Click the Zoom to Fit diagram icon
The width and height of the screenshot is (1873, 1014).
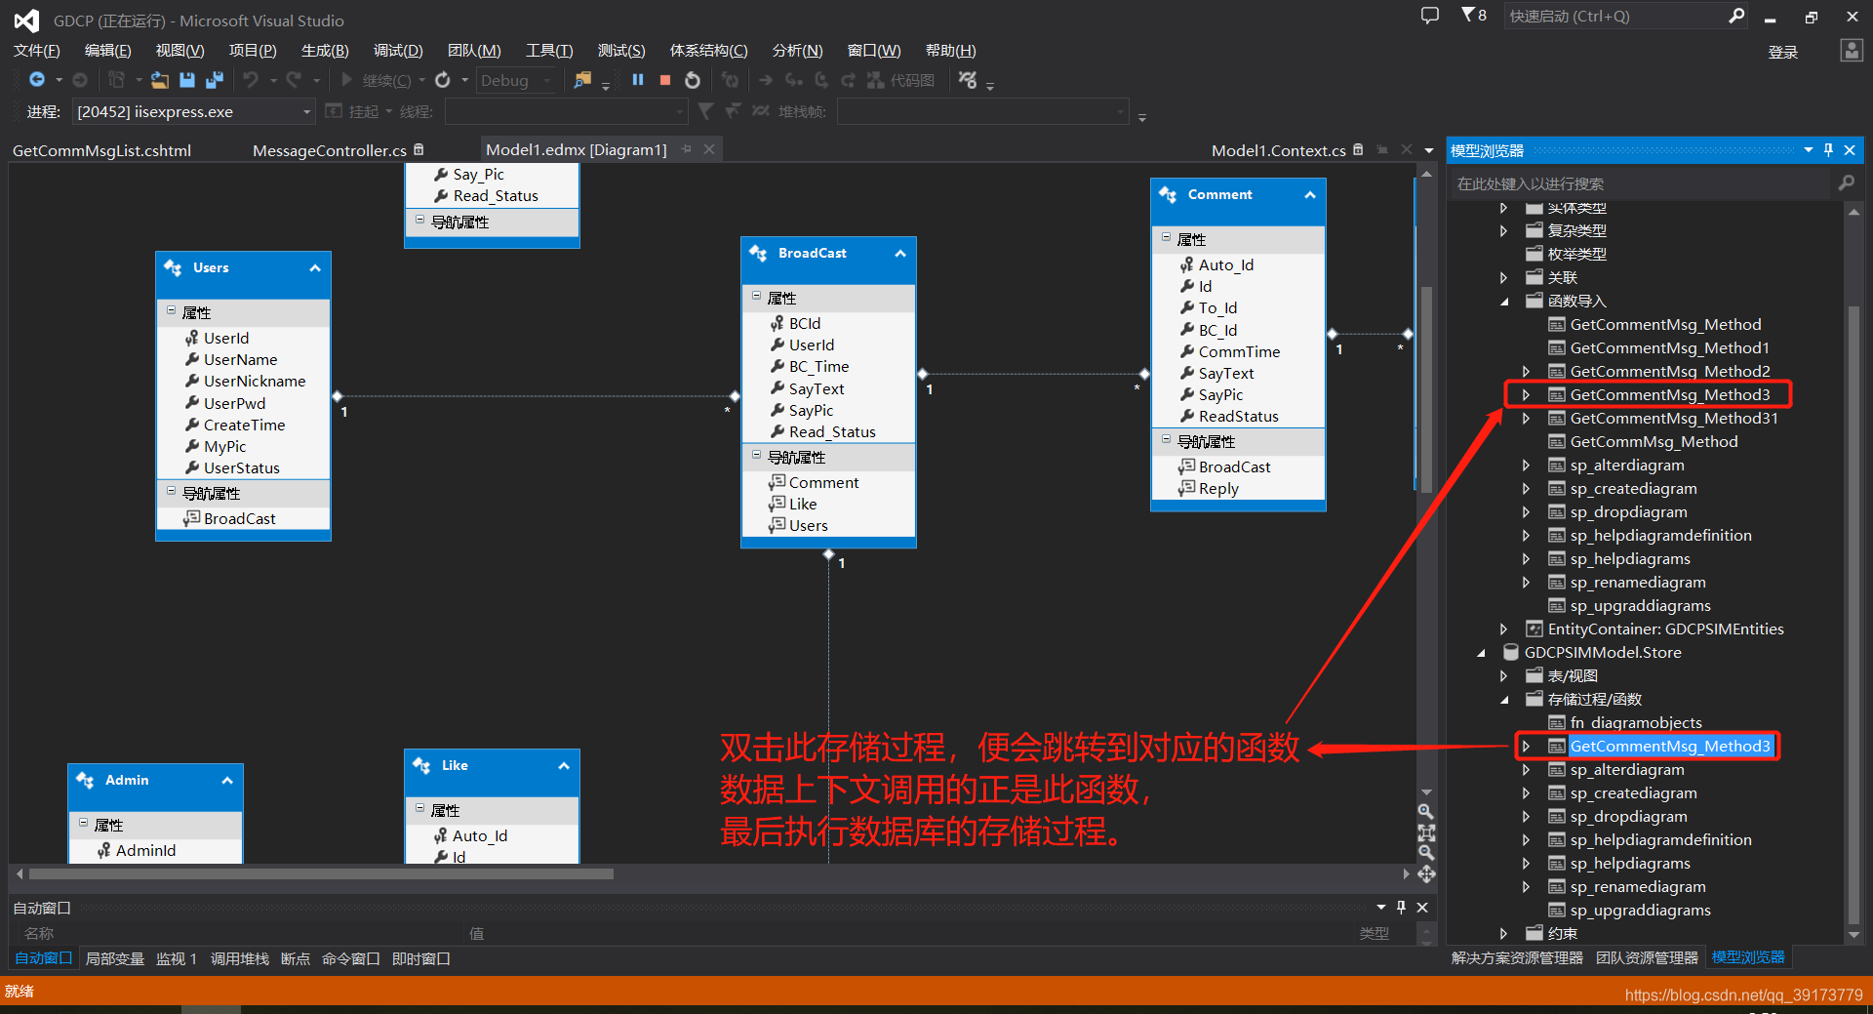click(x=1426, y=833)
